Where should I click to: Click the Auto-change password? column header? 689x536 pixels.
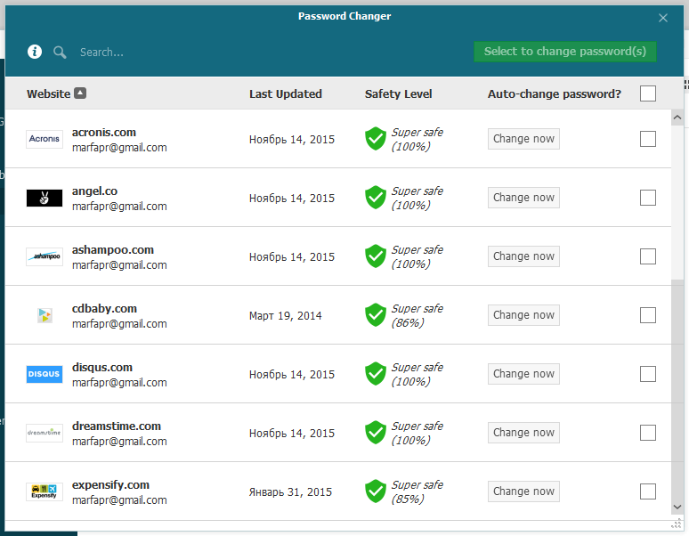tap(555, 94)
